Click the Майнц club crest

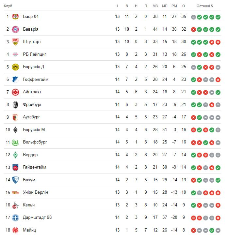(x=15, y=230)
